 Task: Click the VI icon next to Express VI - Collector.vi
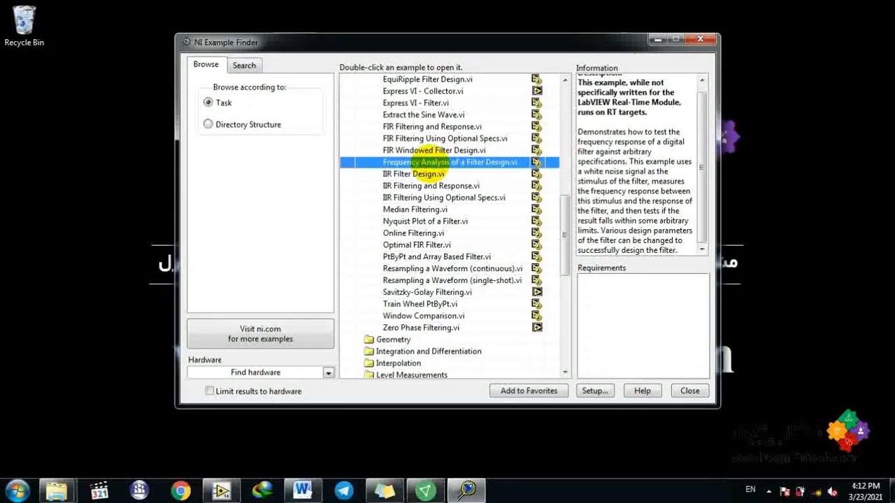click(536, 91)
